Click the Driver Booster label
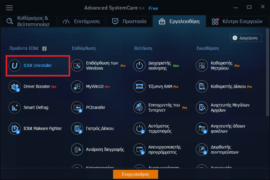 tap(37, 86)
